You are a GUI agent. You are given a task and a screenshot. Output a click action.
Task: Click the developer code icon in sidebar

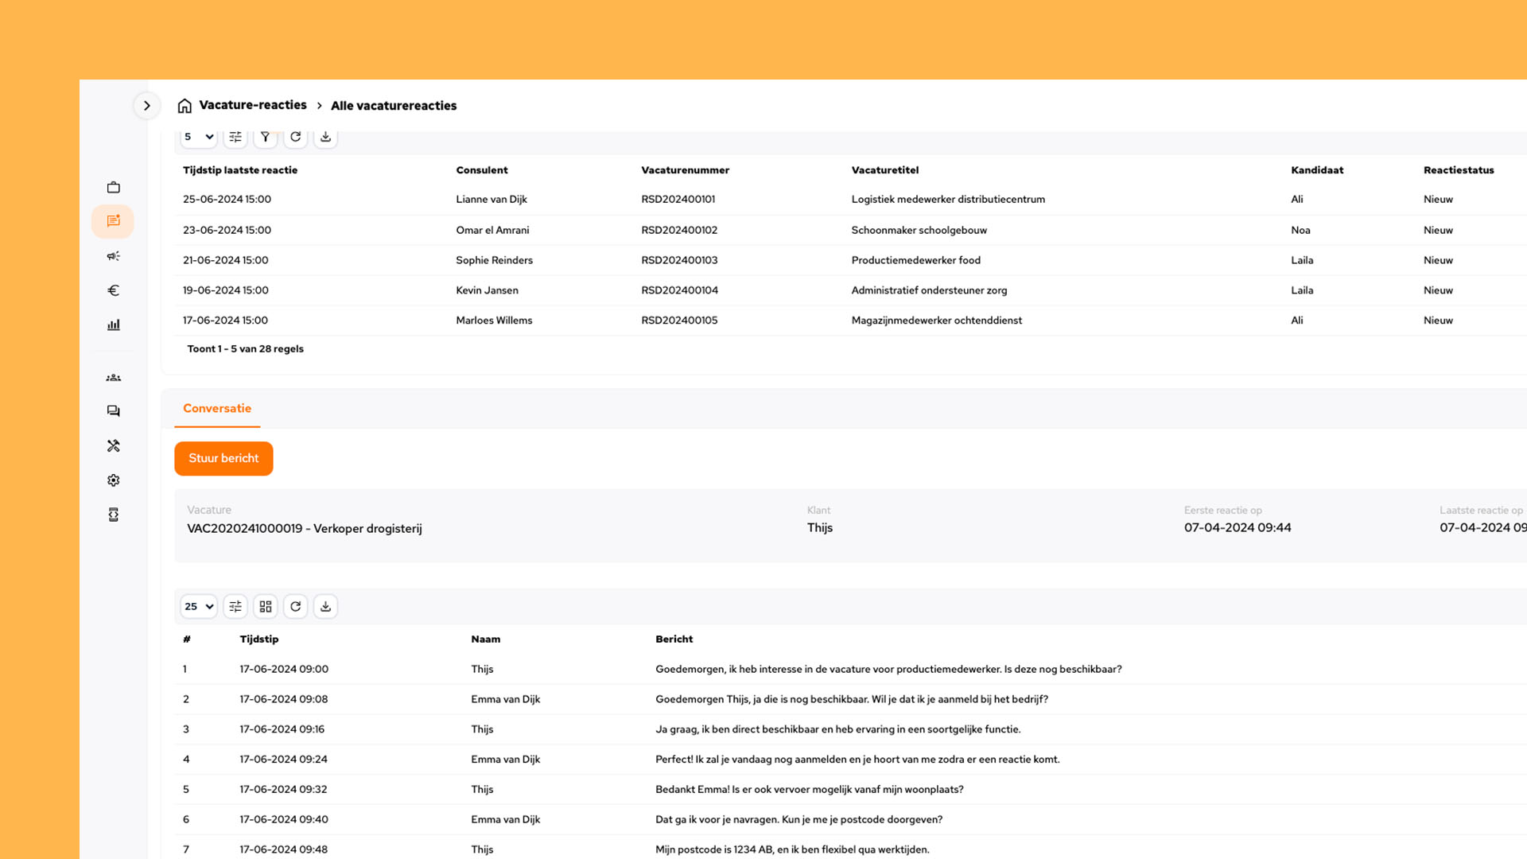click(114, 515)
